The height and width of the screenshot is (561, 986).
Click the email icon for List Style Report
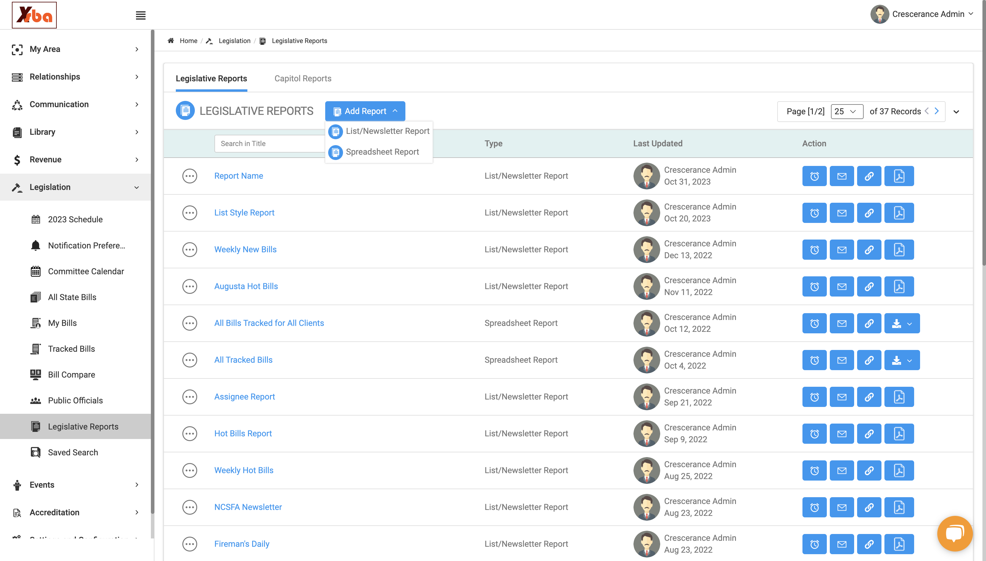841,213
